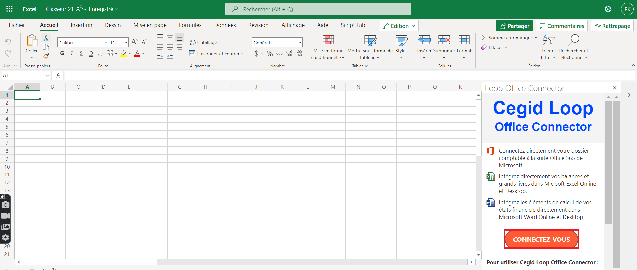
Task: Close the Loop Office Connector pane
Action: [x=615, y=88]
